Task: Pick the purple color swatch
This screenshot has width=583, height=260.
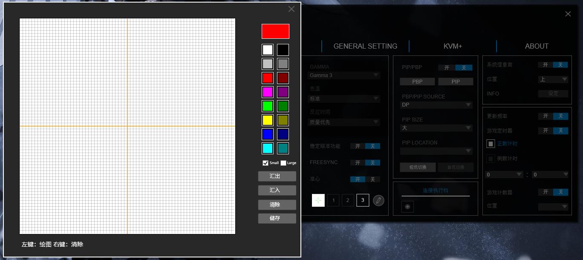Action: point(283,92)
